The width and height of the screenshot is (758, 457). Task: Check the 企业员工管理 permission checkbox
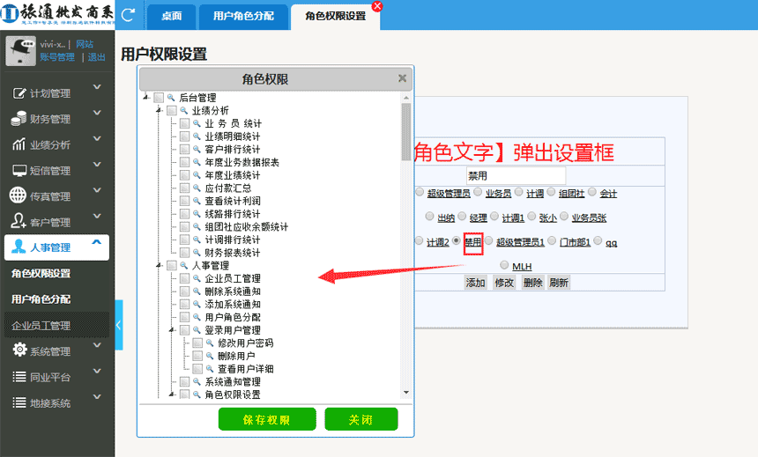184,278
